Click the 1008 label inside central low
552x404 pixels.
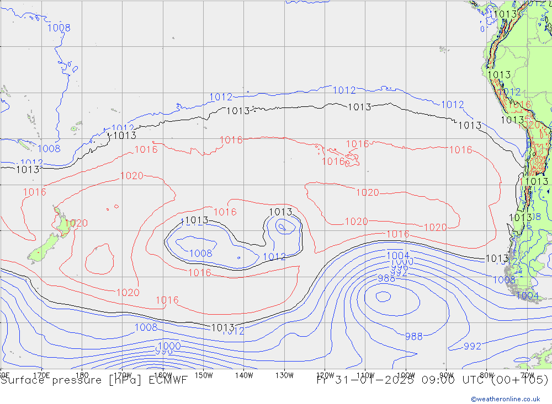[x=200, y=254]
